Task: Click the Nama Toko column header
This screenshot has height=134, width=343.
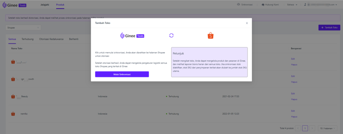Action: (x=17, y=48)
